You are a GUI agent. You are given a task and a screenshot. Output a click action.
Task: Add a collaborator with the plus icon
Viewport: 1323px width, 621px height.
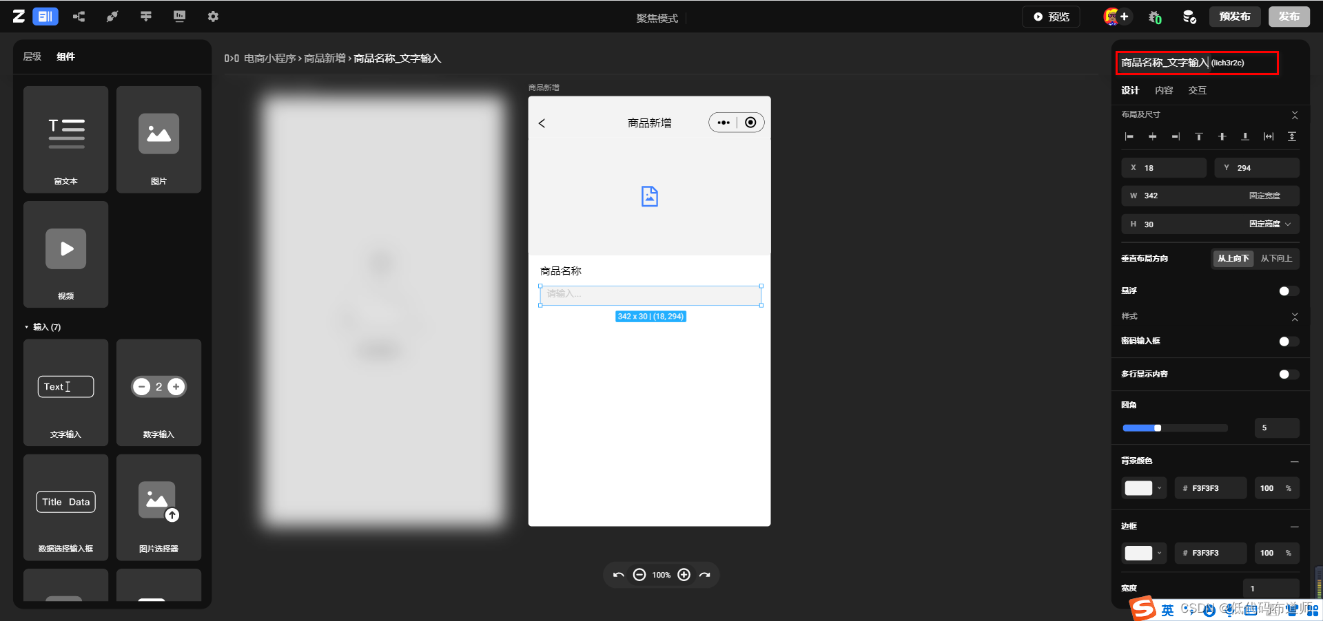pos(1125,17)
